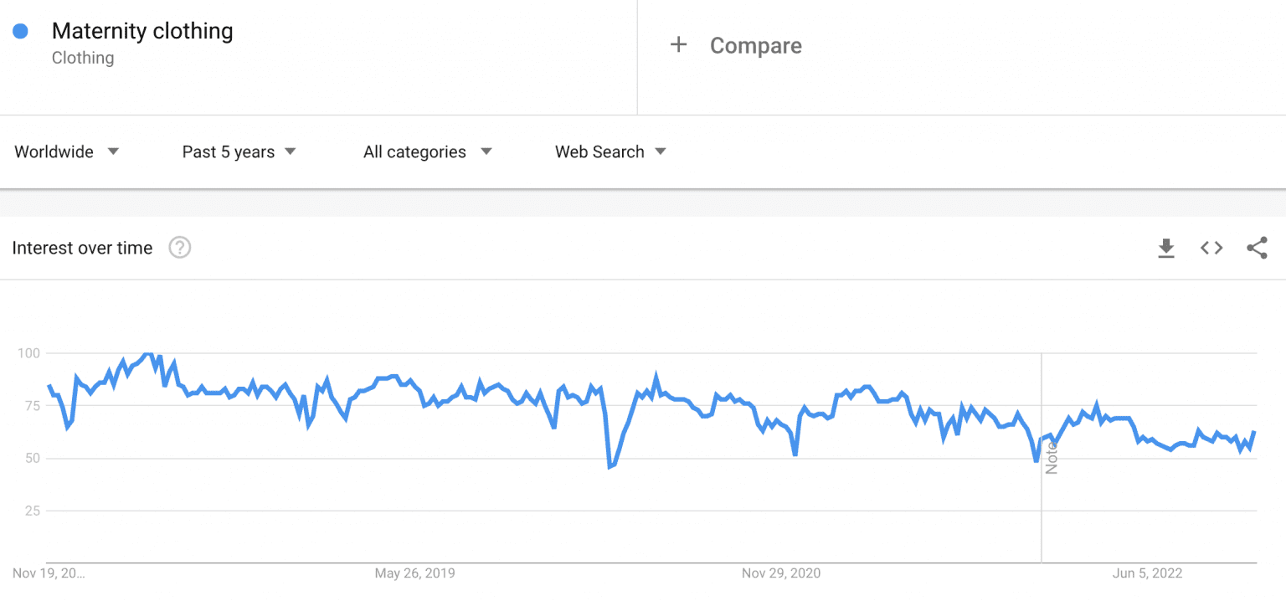This screenshot has height=601, width=1286.
Task: Open the embed code for this chart
Action: (1211, 248)
